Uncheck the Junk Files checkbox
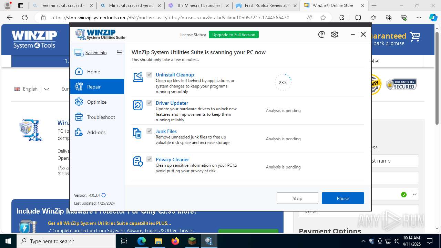 pos(149,131)
